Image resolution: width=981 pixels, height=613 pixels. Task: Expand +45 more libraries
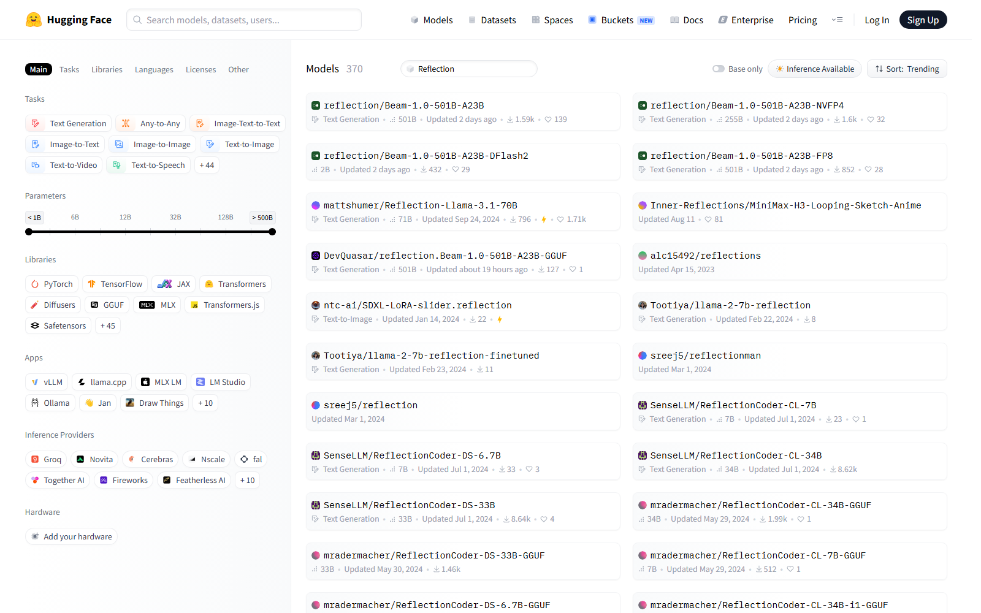[x=108, y=326]
